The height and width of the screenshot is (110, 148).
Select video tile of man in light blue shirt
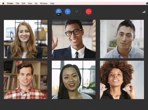coord(122,39)
